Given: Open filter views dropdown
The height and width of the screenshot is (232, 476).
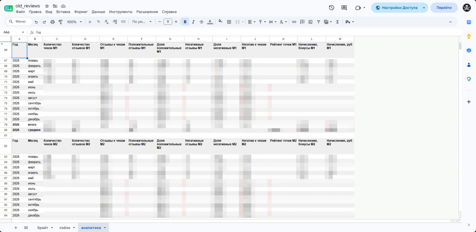Looking at the screenshot, I should tap(328, 22).
